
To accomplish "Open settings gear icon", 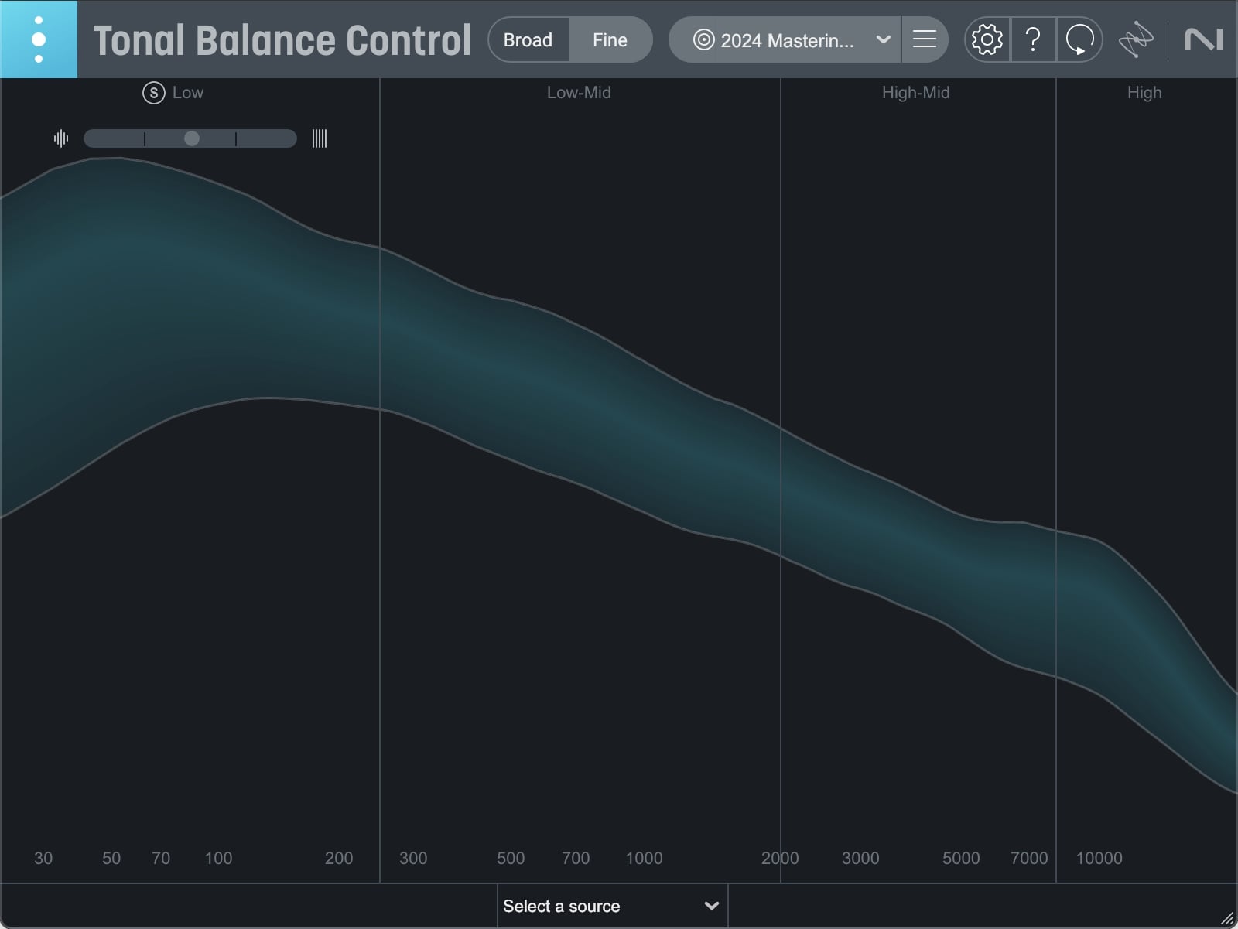I will 987,39.
